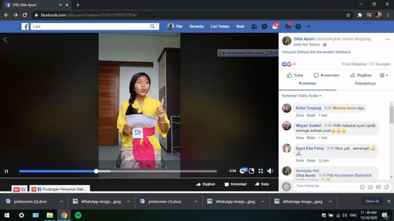The image size is (394, 221).
Task: Click Bagikan button in post panel
Action: pyautogui.click(x=361, y=75)
